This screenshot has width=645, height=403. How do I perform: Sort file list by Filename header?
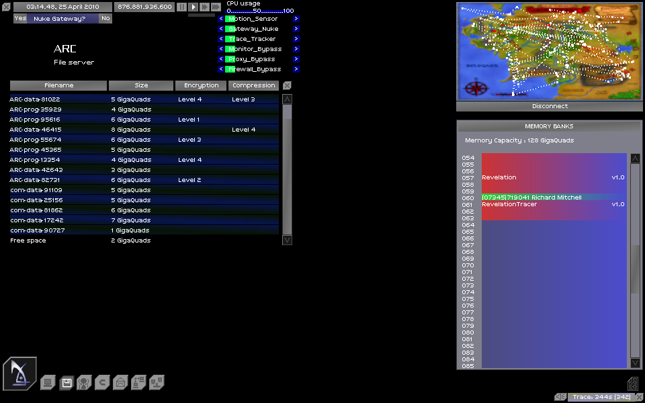click(x=58, y=85)
